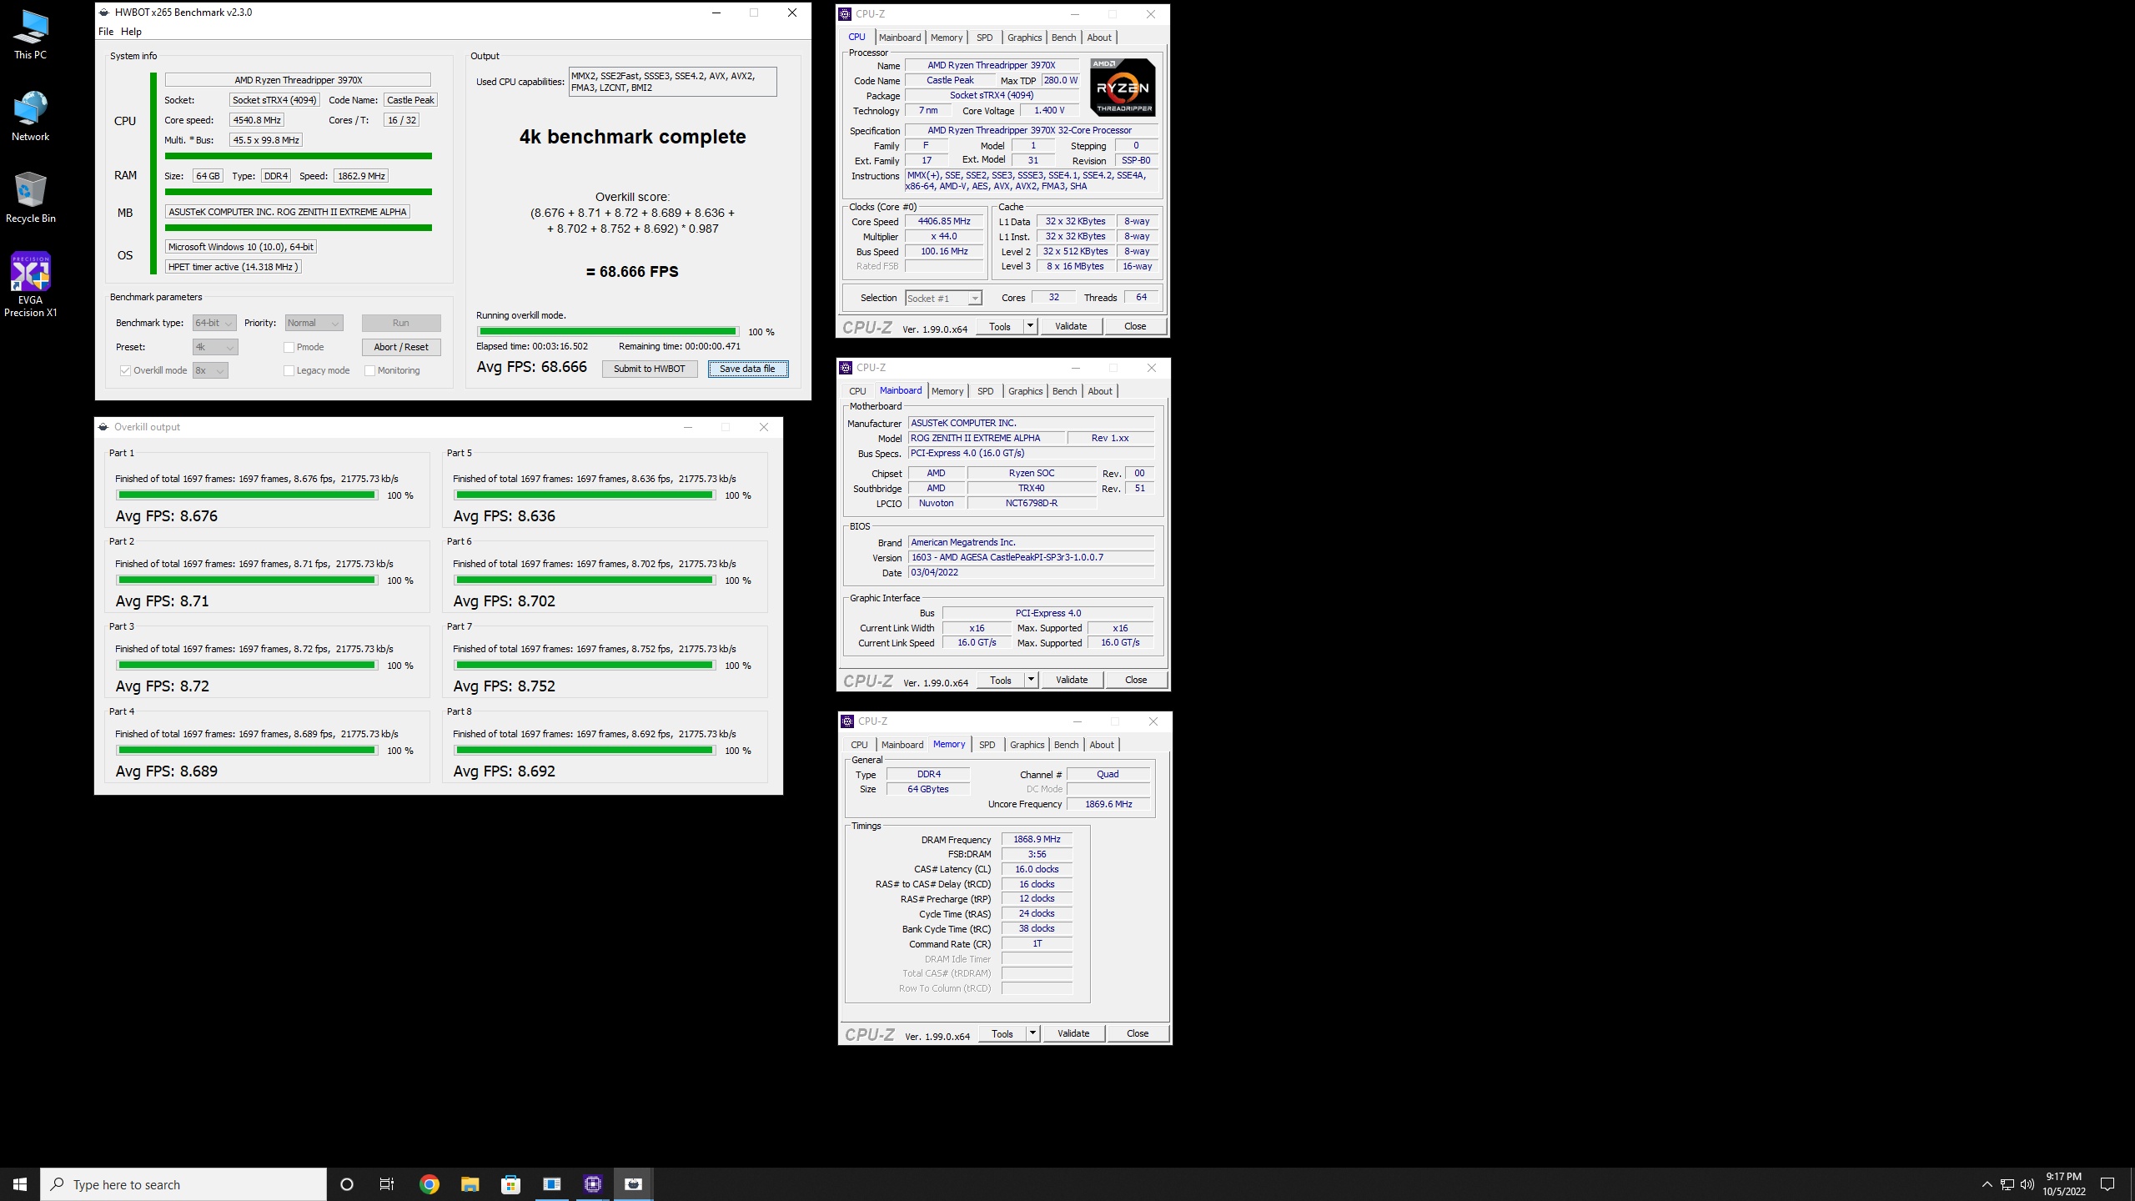Click Validate in CPU-Z CPU window

tap(1071, 326)
